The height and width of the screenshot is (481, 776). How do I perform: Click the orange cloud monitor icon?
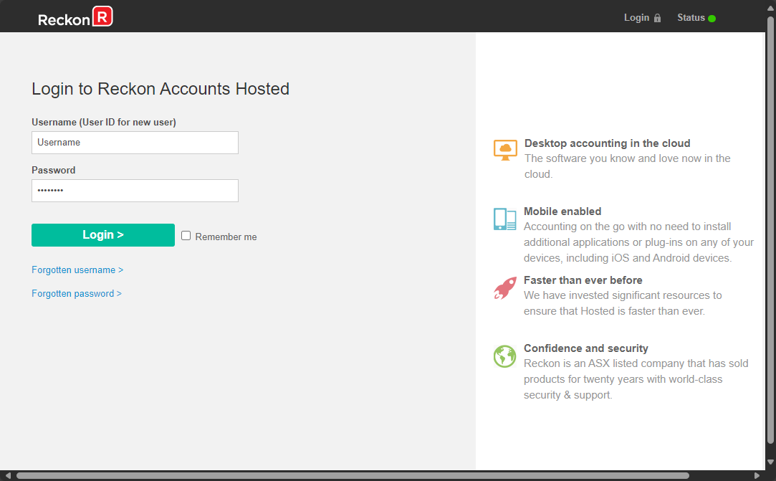tap(505, 150)
